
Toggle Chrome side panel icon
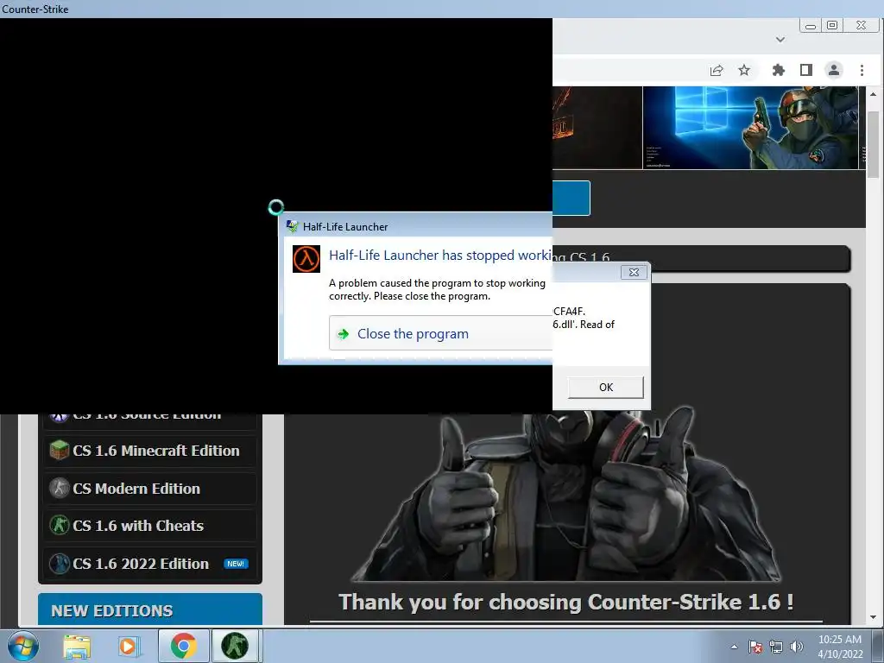pos(806,70)
